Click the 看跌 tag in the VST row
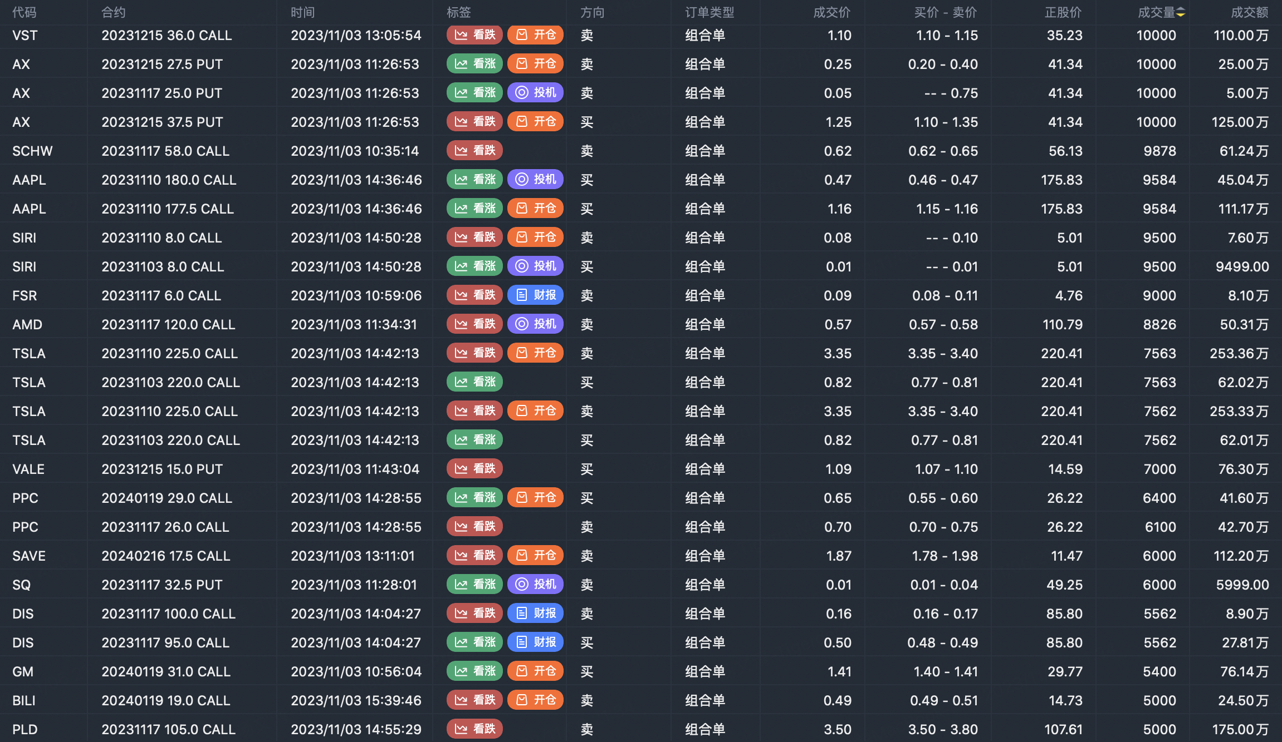 [474, 35]
